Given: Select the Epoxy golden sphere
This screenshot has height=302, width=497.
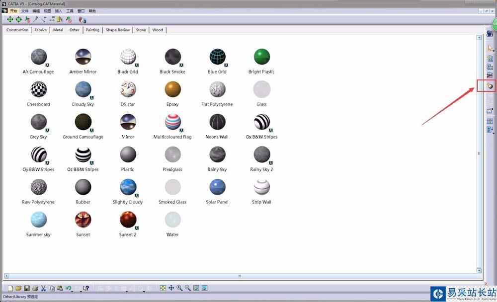Looking at the screenshot, I should click(x=173, y=89).
